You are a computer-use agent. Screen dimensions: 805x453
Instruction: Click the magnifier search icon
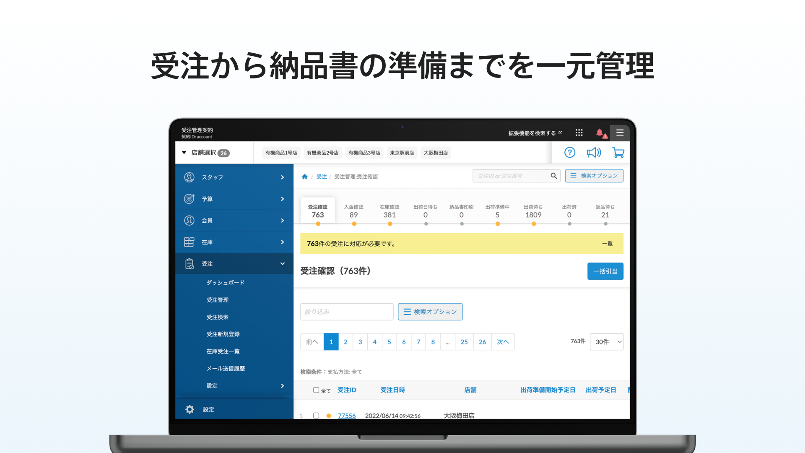click(553, 176)
